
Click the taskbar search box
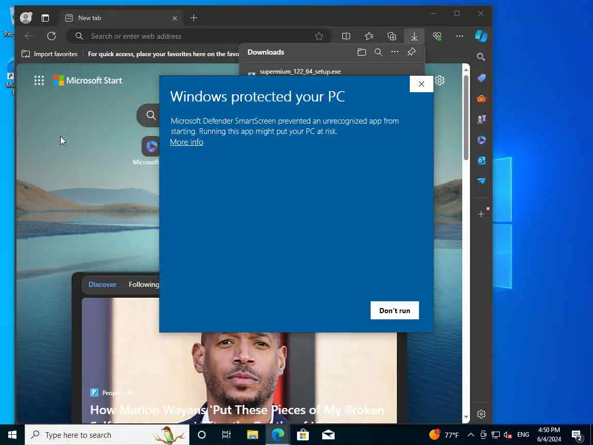point(107,435)
